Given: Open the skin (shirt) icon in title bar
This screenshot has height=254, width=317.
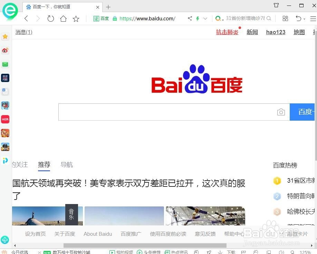Looking at the screenshot, I should coord(276,5).
